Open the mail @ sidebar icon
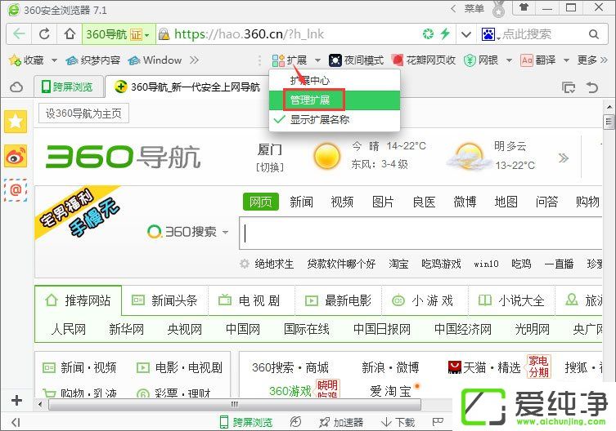616x431 pixels. coord(16,189)
